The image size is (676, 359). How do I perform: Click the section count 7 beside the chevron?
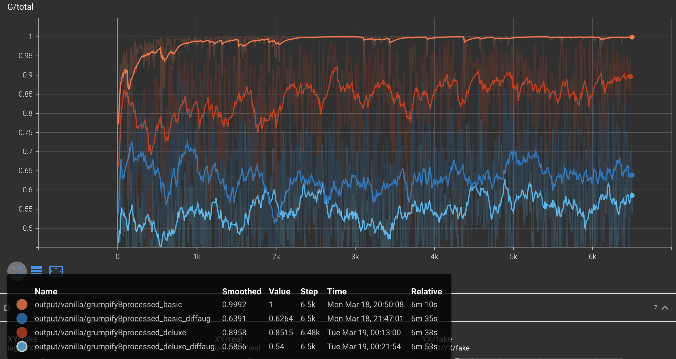coord(655,308)
